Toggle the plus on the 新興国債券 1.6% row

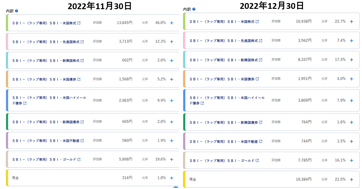(x=351, y=122)
